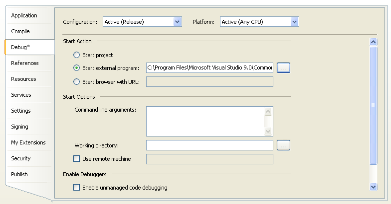
Task: Go to the References tab
Action: tap(25, 64)
